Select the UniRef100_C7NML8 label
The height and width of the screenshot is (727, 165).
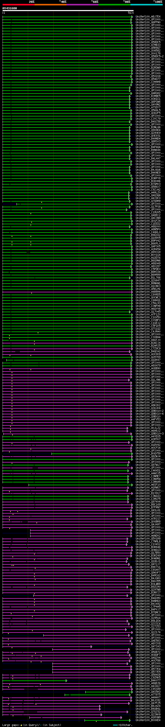[148, 541]
